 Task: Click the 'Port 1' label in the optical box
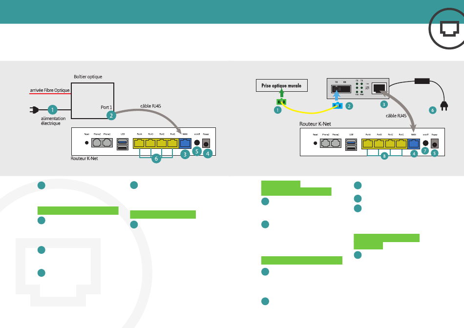[106, 107]
